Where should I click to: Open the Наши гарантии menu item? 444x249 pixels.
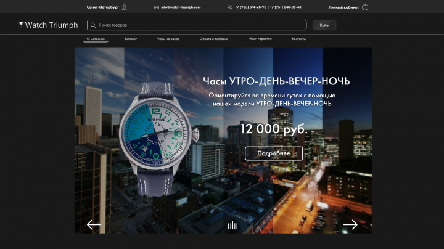260,39
